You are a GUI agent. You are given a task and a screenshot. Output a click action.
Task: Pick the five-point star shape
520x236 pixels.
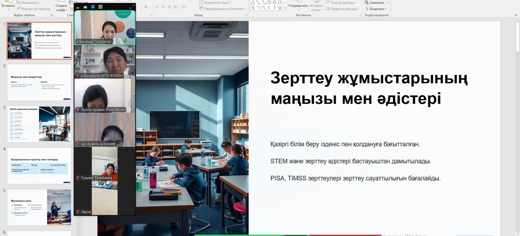tap(280, 8)
